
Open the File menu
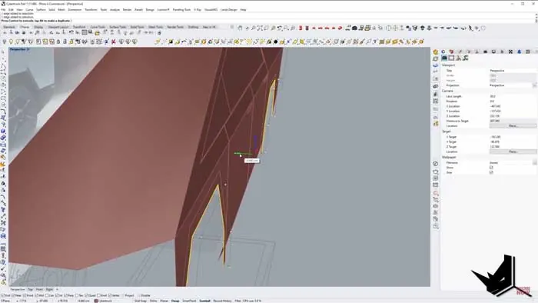pos(3,9)
